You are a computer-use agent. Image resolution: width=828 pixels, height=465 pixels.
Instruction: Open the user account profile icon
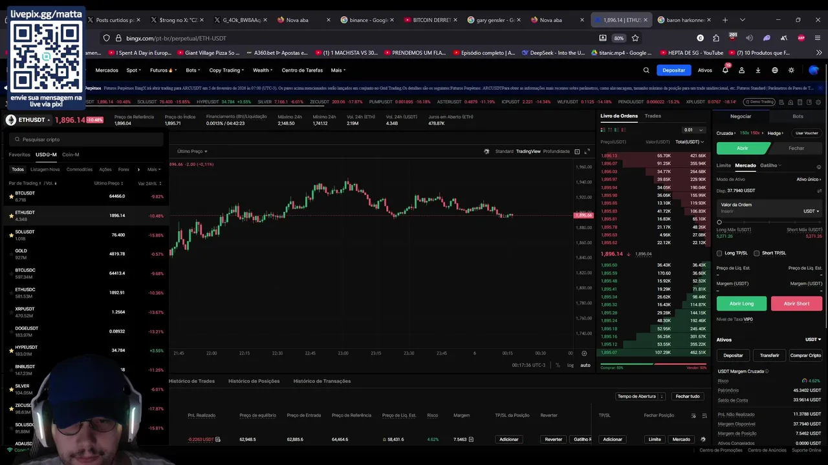(742, 70)
